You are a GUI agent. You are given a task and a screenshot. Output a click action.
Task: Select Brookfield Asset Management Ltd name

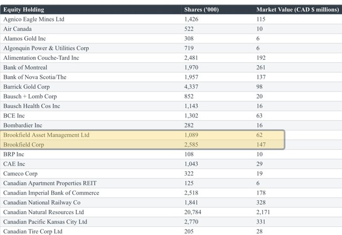[46, 135]
